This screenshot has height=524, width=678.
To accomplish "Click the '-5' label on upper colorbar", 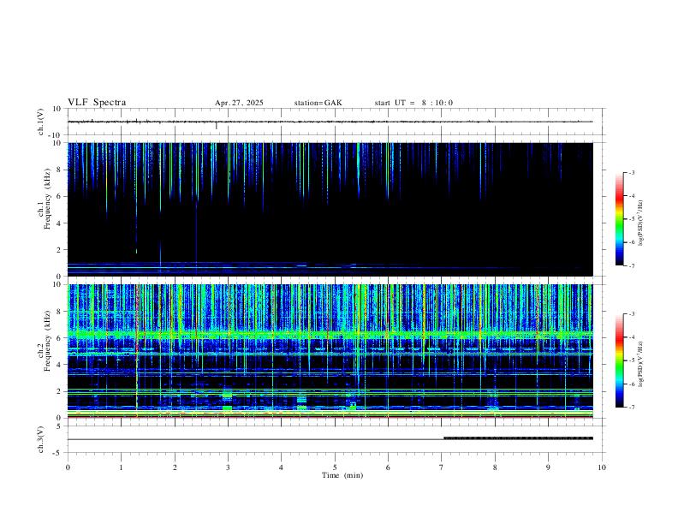I will point(632,219).
